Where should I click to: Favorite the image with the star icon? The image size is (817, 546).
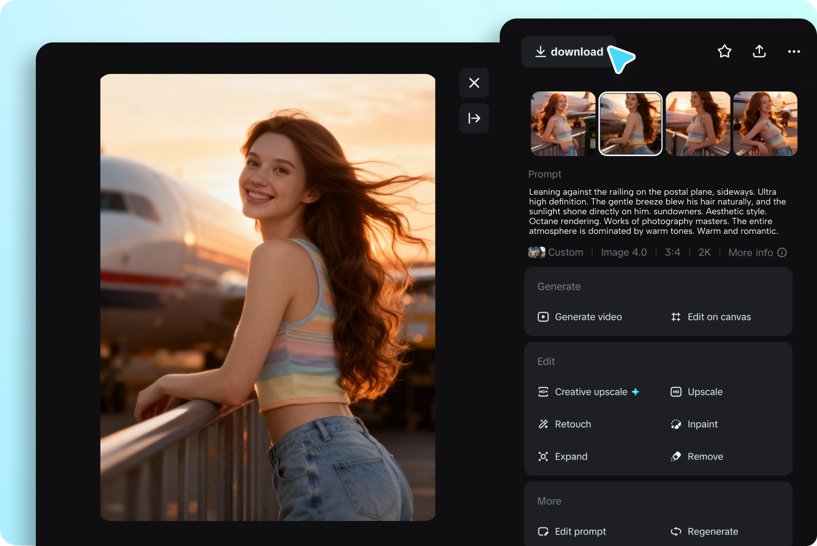[x=725, y=52]
